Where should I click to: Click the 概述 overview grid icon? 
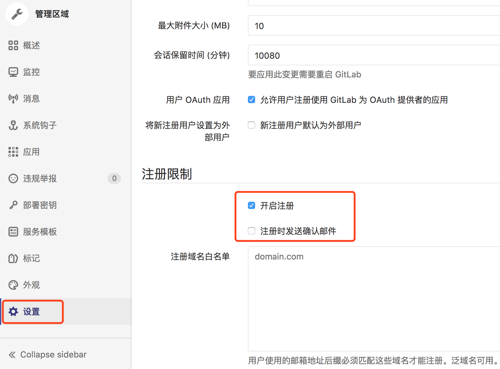[x=13, y=45]
